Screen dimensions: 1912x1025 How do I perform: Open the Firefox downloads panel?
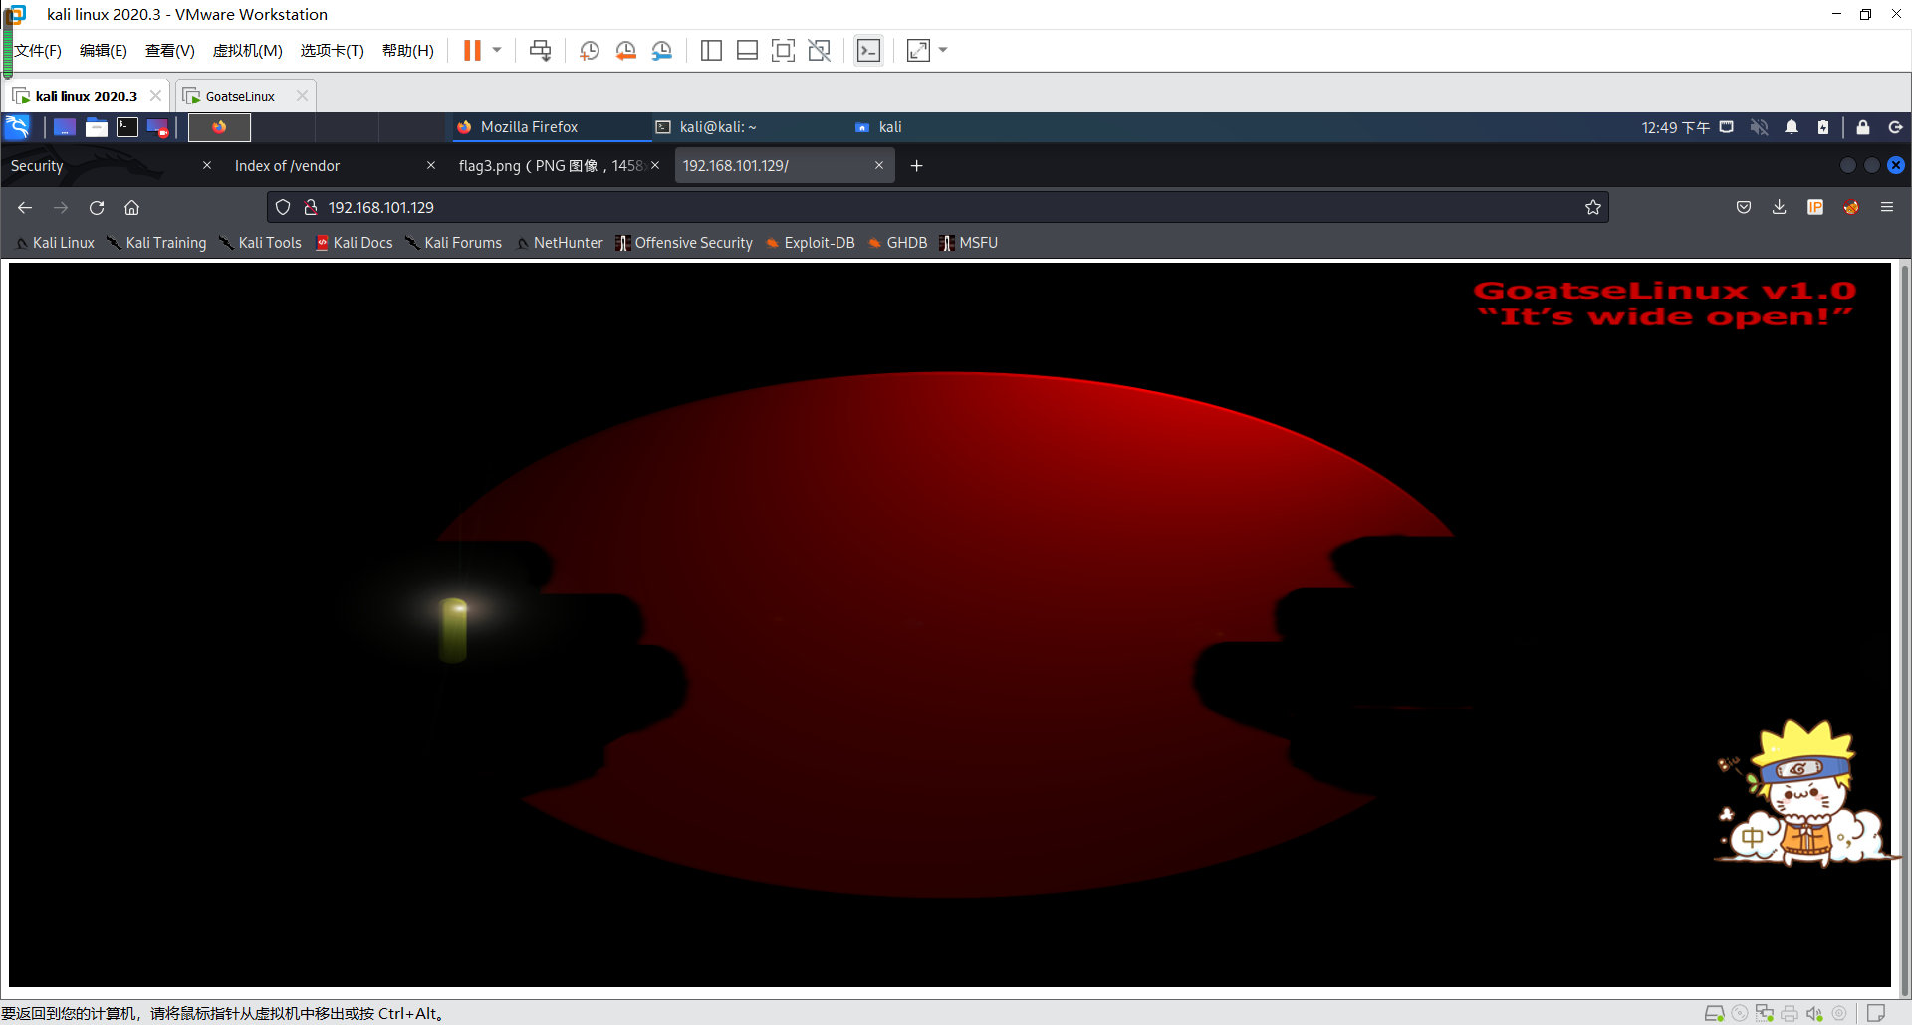1780,207
